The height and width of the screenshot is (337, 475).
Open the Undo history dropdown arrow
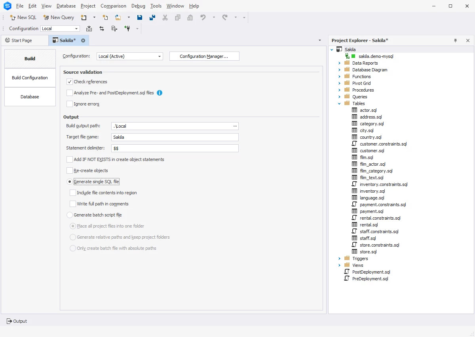(x=214, y=17)
